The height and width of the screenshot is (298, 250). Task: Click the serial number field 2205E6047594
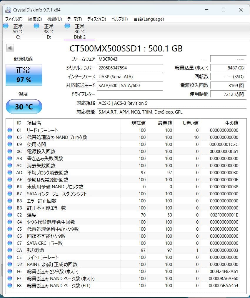click(x=130, y=68)
